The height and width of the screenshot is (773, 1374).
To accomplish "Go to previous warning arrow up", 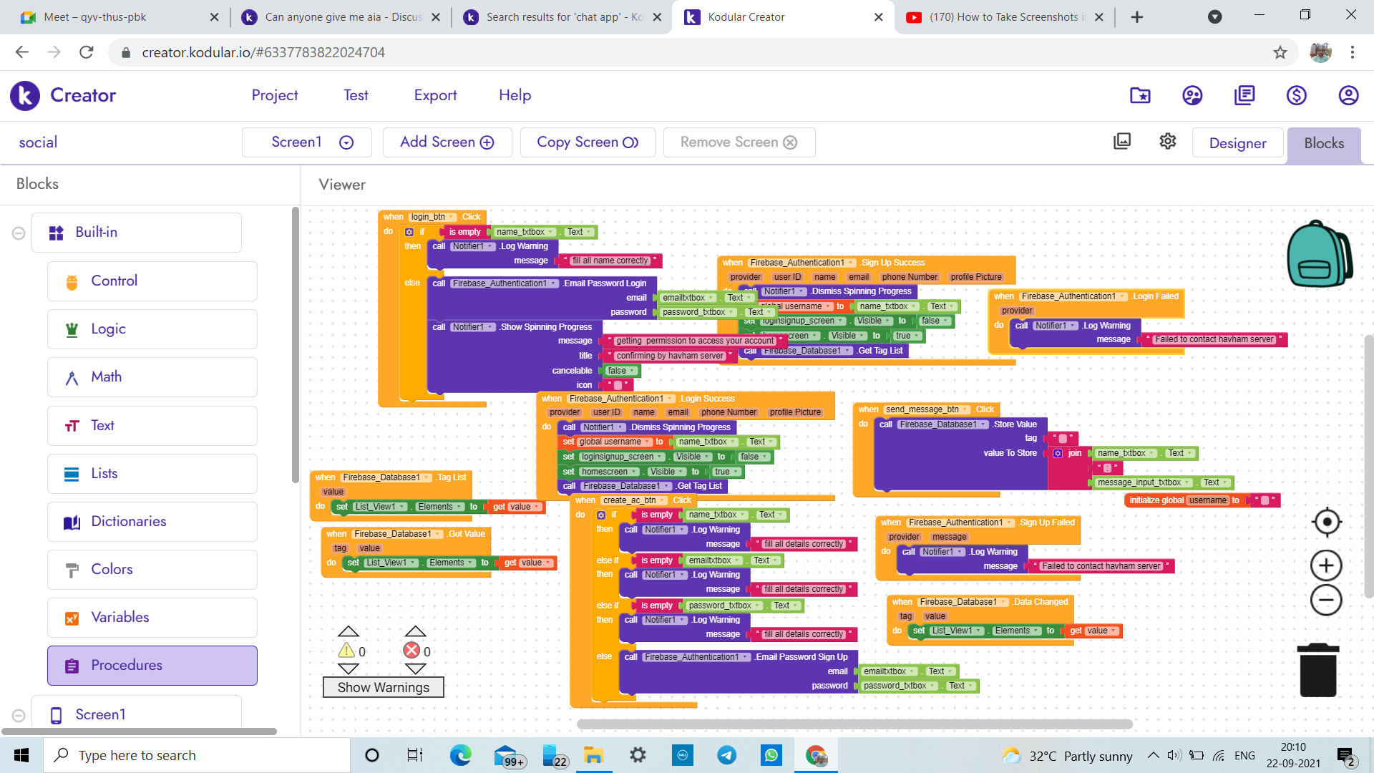I will pyautogui.click(x=349, y=631).
